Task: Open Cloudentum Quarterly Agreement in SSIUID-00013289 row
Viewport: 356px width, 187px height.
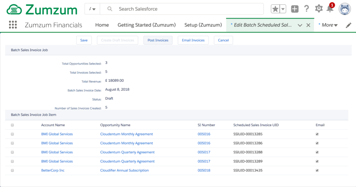Action: tap(127, 161)
